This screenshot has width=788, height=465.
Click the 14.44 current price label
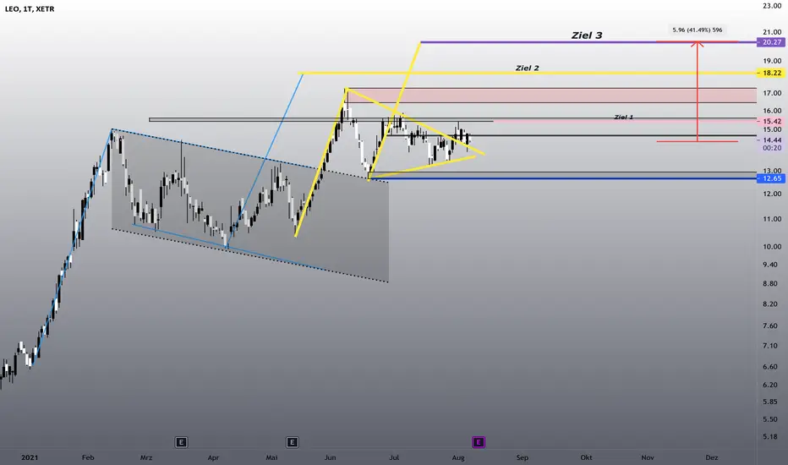tap(771, 140)
